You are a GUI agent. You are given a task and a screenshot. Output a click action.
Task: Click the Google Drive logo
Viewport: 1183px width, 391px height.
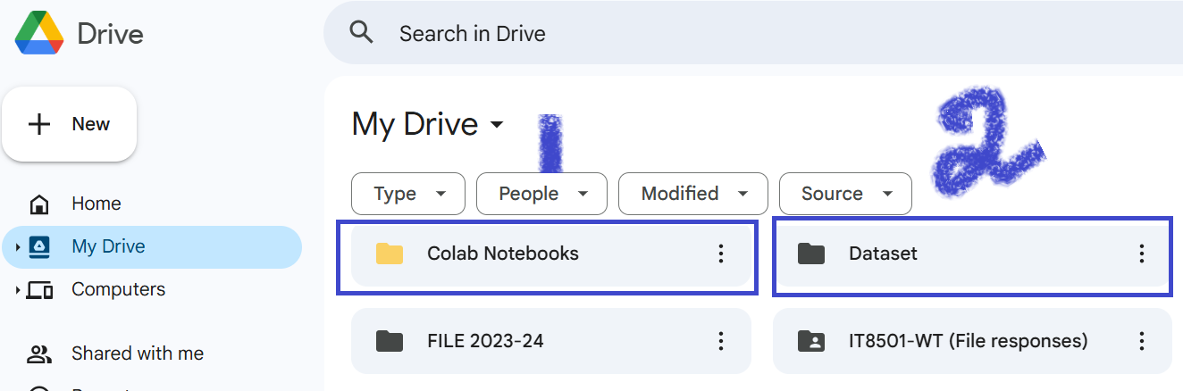(x=39, y=35)
